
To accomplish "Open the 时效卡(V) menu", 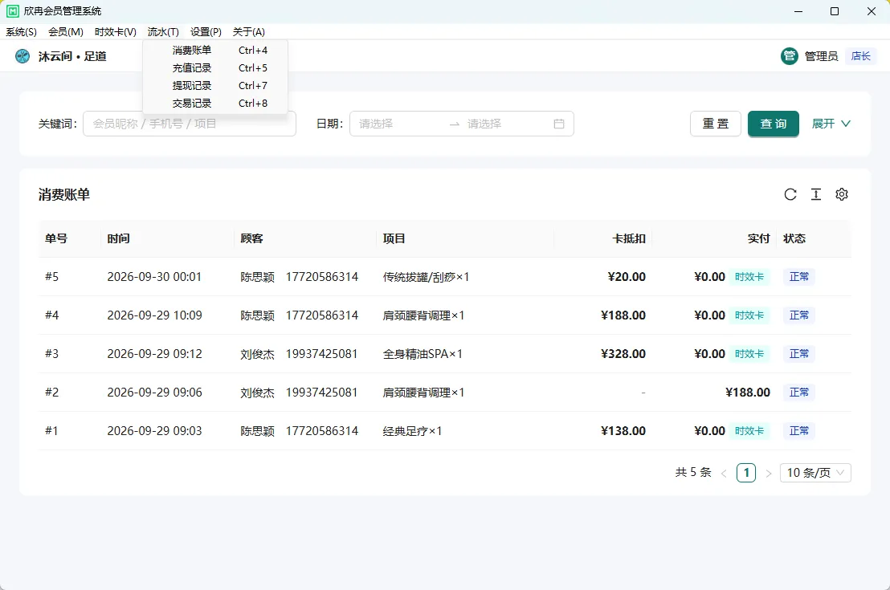I will [x=115, y=32].
